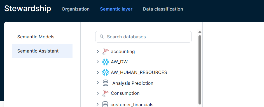Click the Snowflake icon next to AW_DW
The image size is (264, 107).
point(106,62)
